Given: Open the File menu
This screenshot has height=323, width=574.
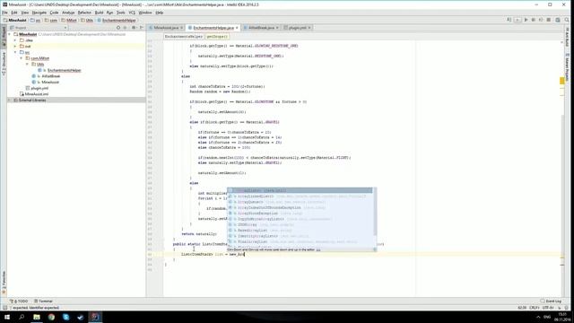Looking at the screenshot, I should click(4, 13).
